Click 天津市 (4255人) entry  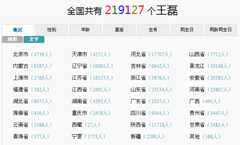pyautogui.click(x=91, y=54)
